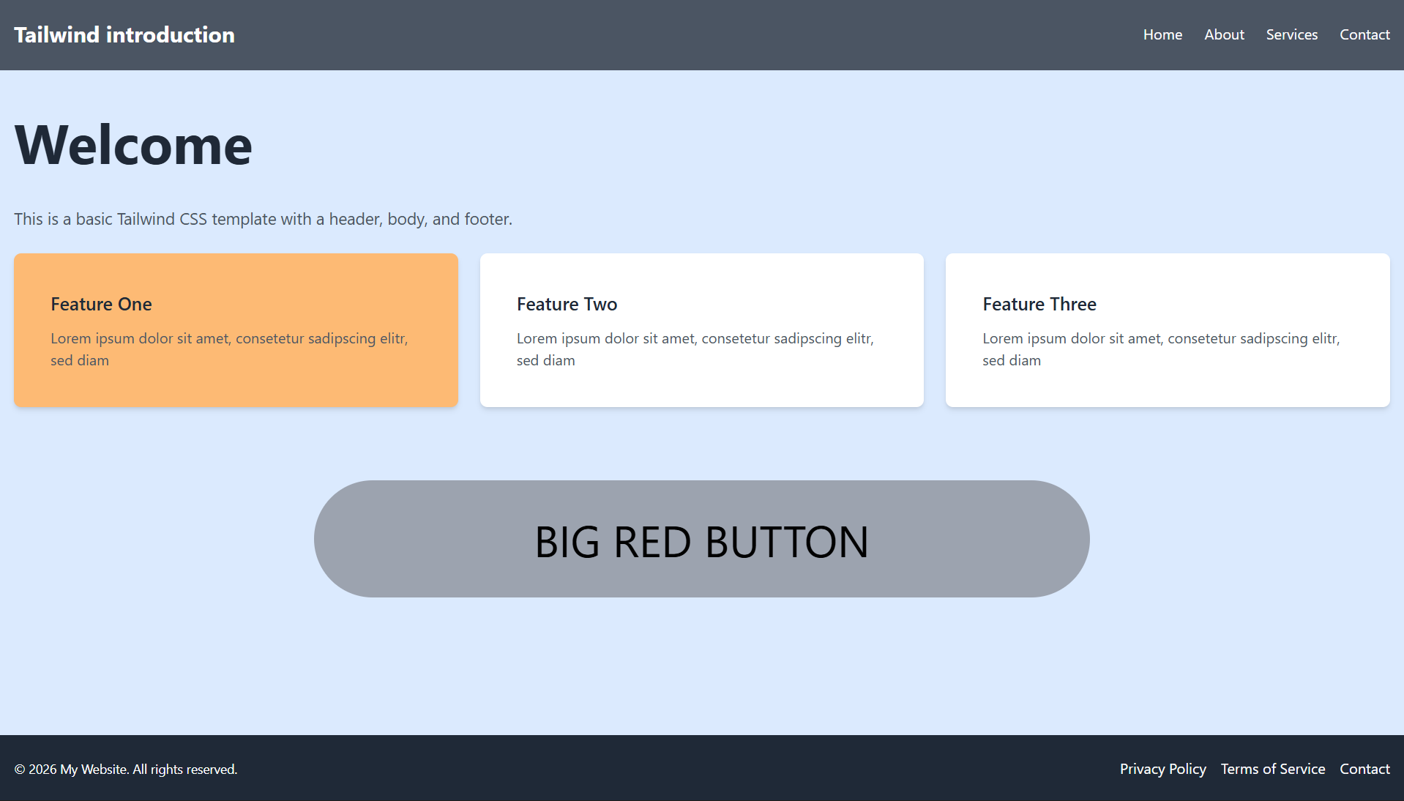Screen dimensions: 1404x801
Task: Click the lorem ipsum text under Feature Three
Action: point(1160,349)
